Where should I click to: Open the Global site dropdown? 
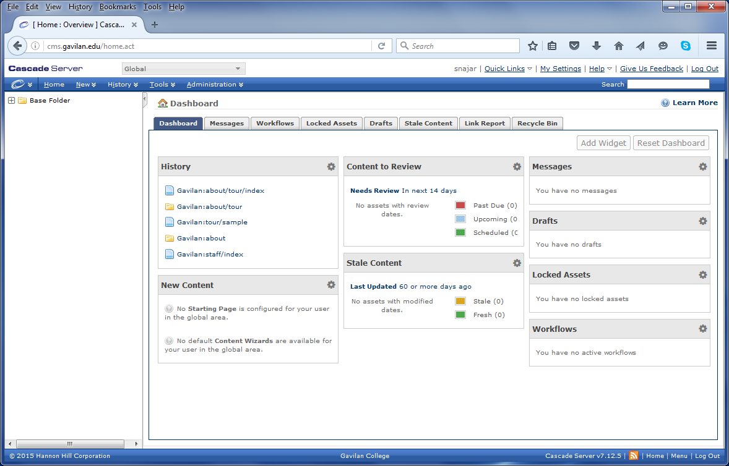(x=183, y=69)
